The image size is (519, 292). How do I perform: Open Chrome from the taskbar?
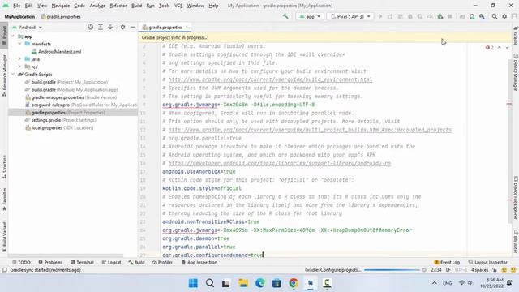tap(294, 283)
